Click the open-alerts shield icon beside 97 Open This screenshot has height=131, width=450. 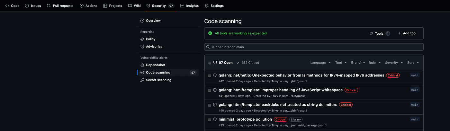[215, 63]
